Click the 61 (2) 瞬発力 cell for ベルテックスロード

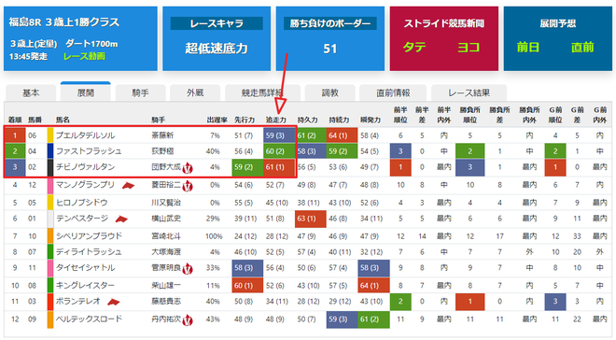[x=373, y=319]
